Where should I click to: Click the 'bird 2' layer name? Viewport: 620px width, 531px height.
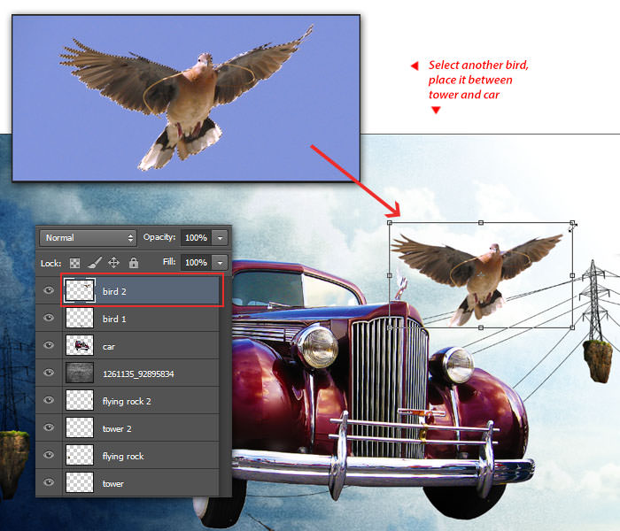tap(114, 291)
